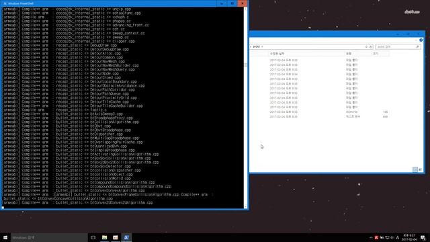Viewport: 430px width, 242px height.
Task: Select the JSON File row in Explorer
Action: click(x=320, y=112)
